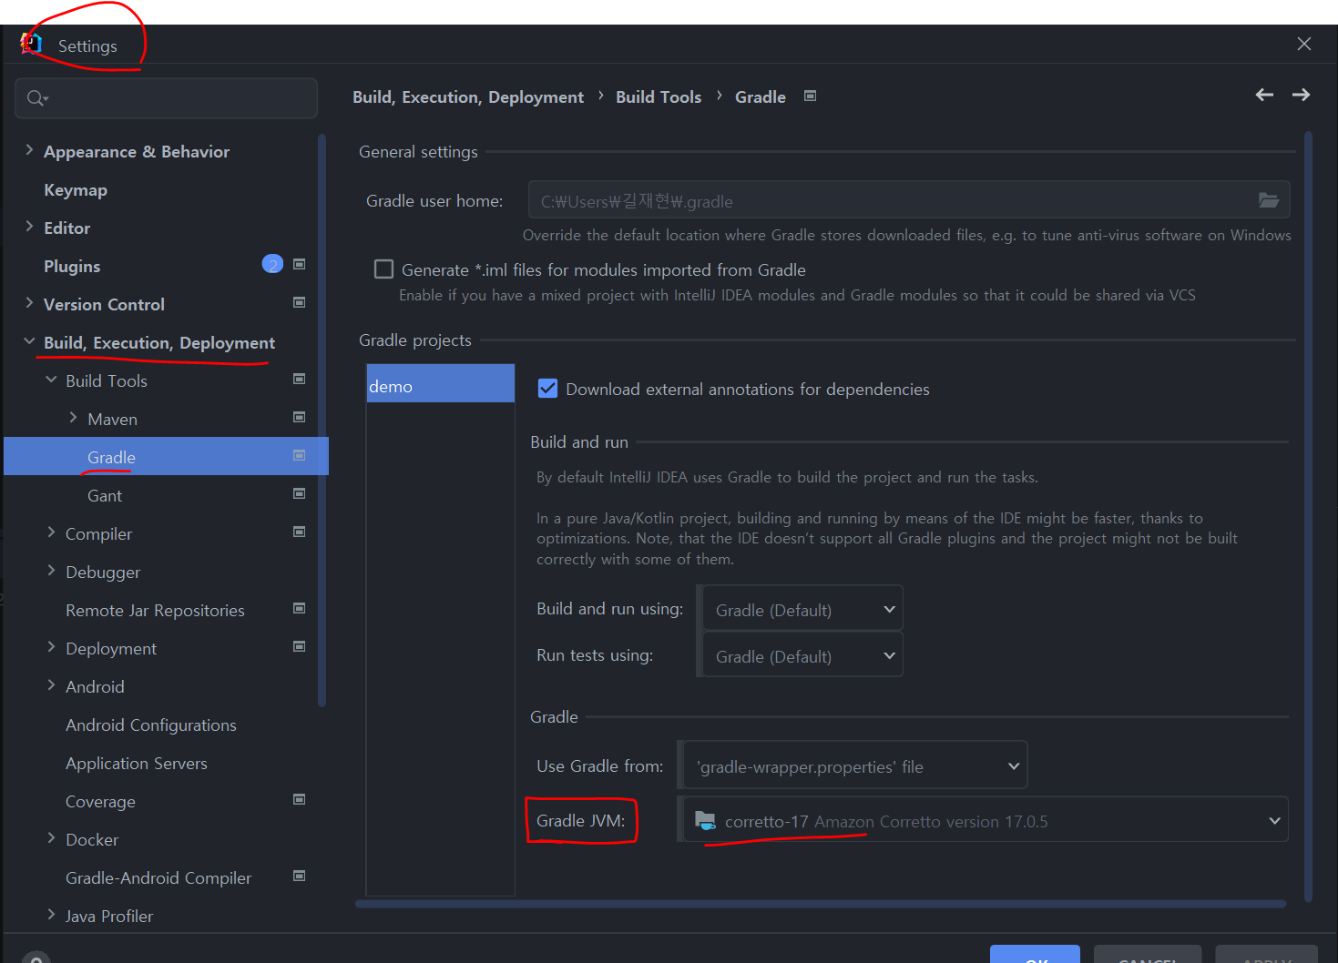
Task: Open the Use Gradle from dropdown
Action: (855, 765)
